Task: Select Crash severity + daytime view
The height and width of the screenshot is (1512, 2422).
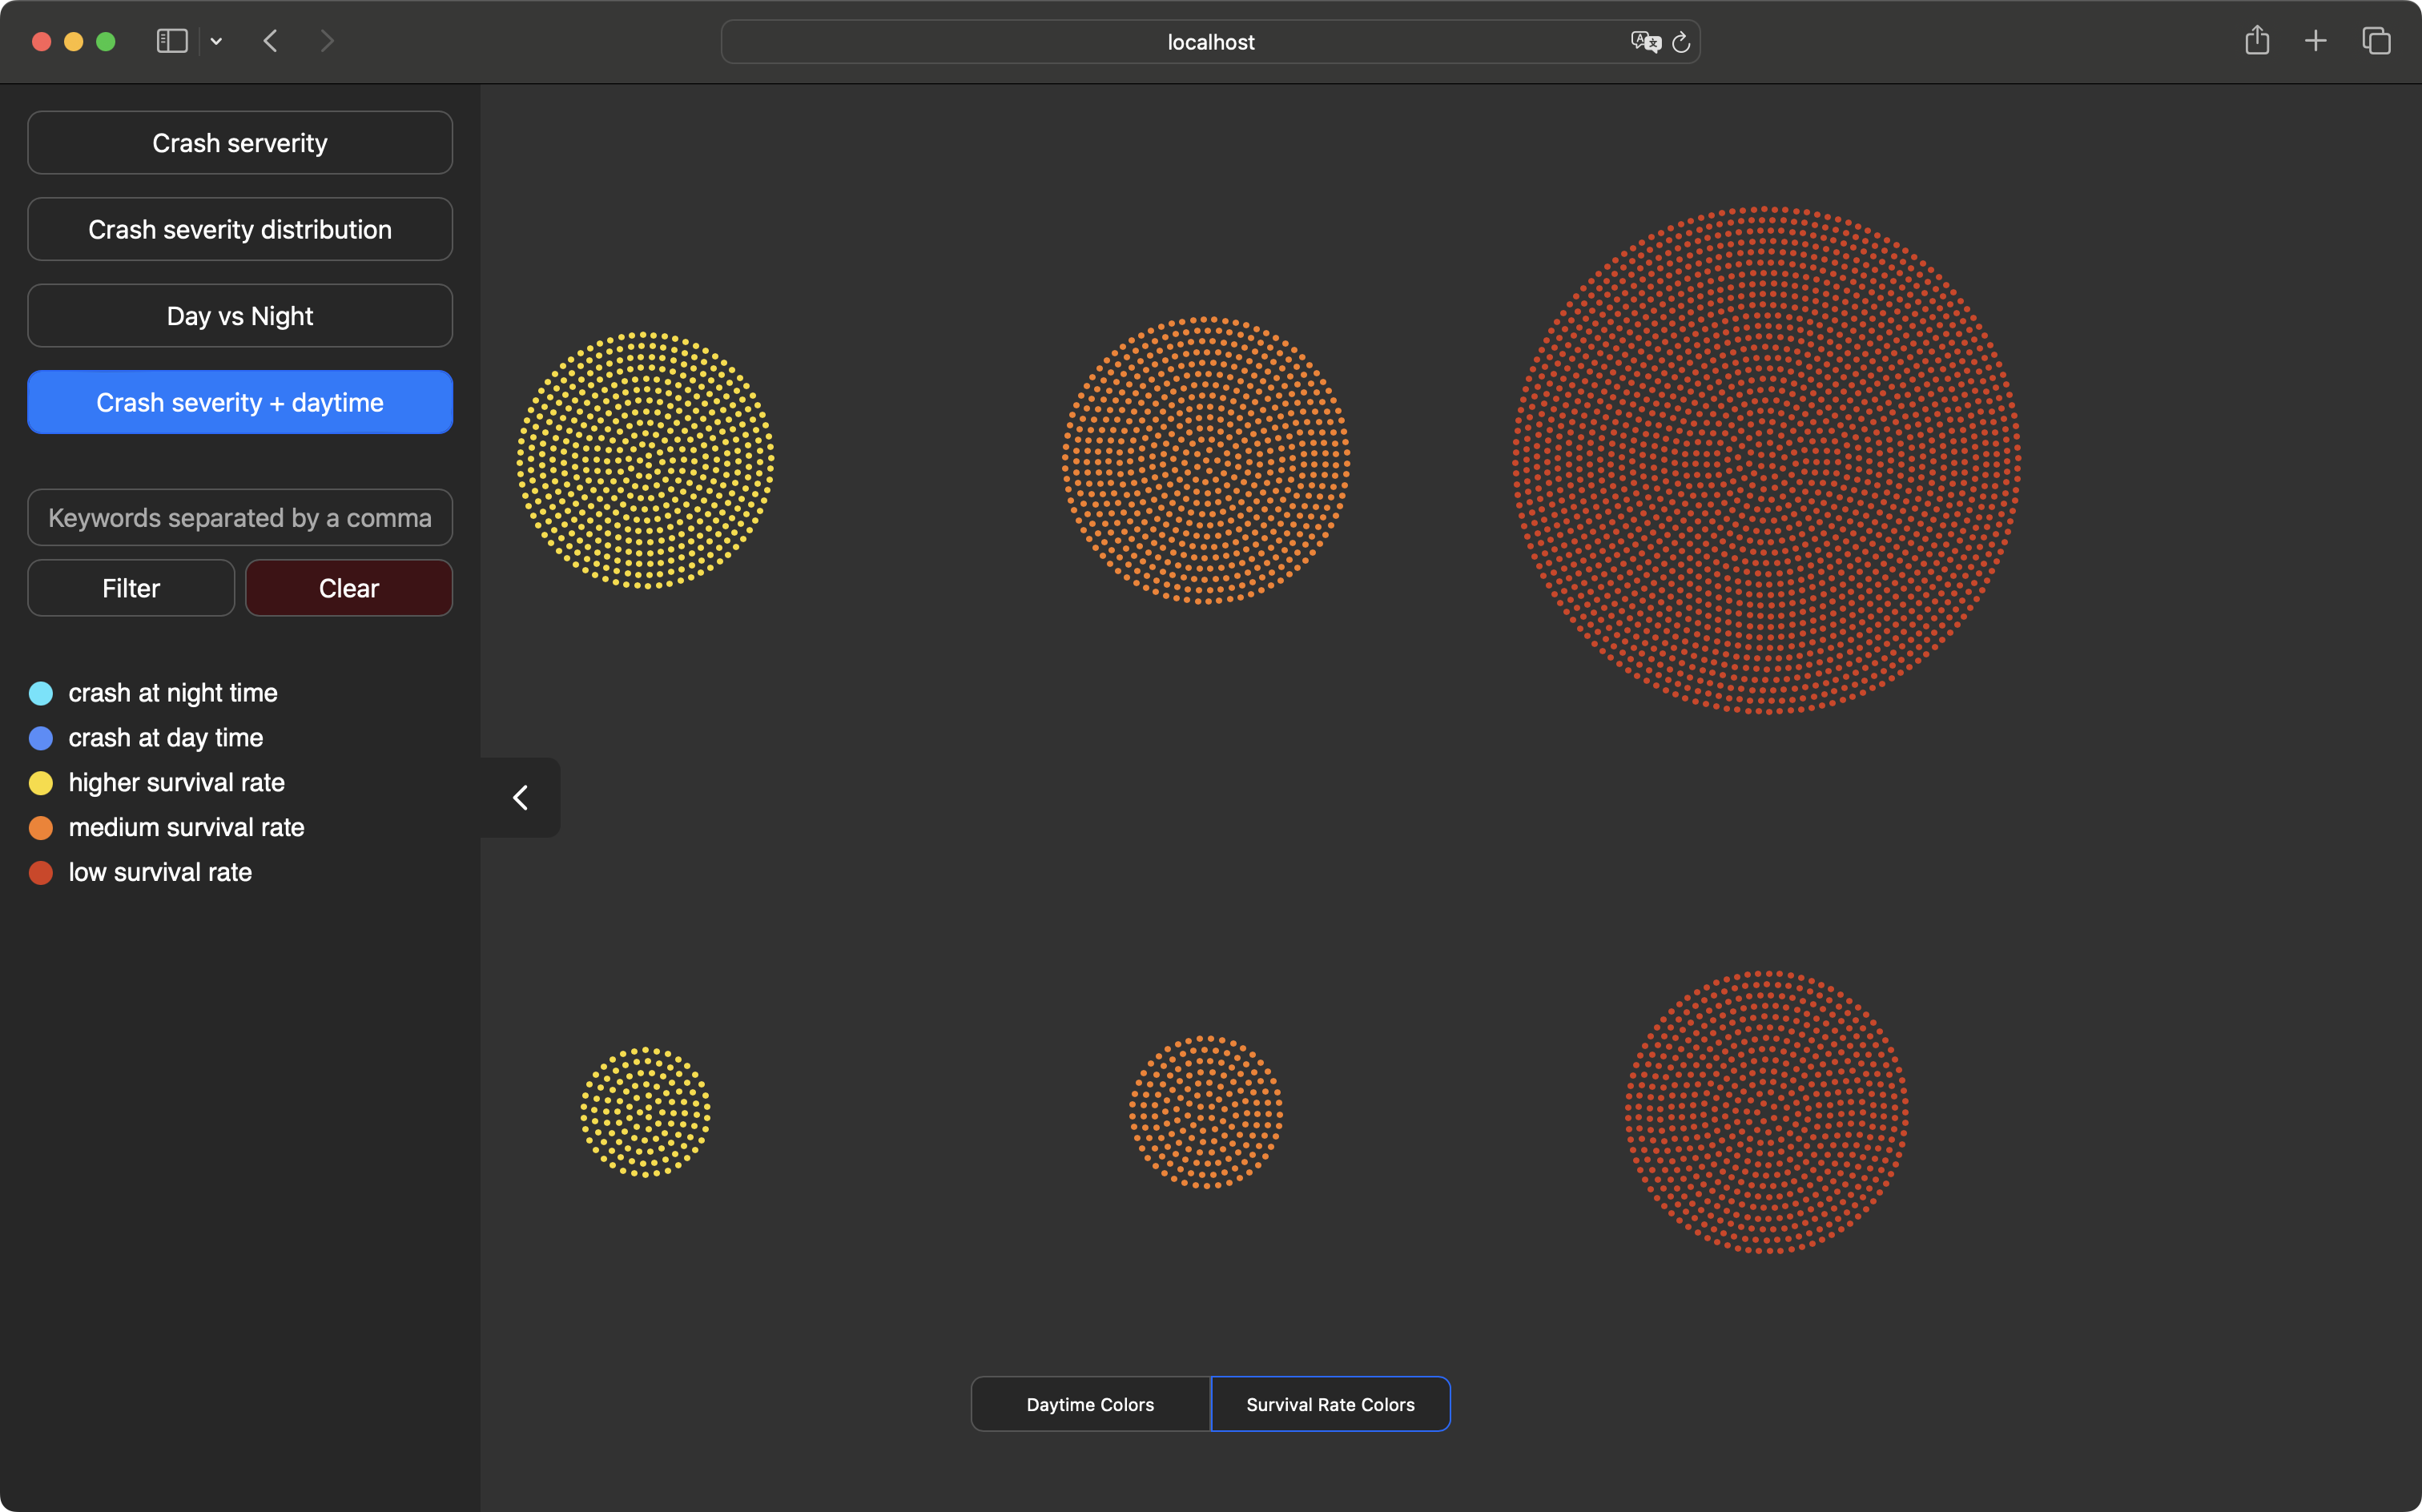Action: click(x=240, y=402)
